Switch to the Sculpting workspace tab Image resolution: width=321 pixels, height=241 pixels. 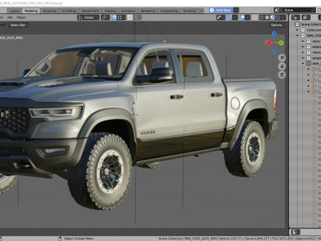click(49, 11)
